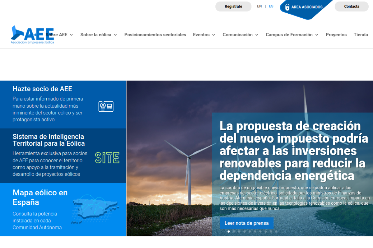This screenshot has width=373, height=248.
Task: Open the Sobre la eólica dropdown
Action: (x=115, y=35)
